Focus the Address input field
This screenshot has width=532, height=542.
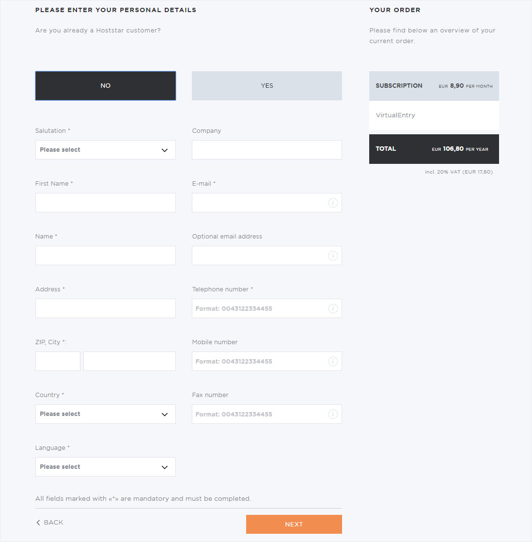click(105, 308)
